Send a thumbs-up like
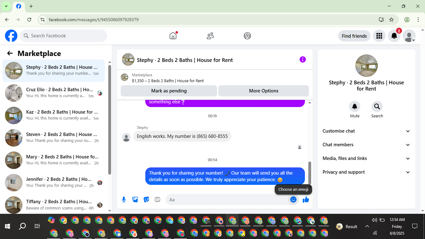425x239 pixels. [306, 199]
